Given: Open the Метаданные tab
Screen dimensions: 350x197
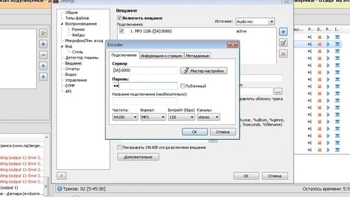Looking at the screenshot, I should point(197,56).
